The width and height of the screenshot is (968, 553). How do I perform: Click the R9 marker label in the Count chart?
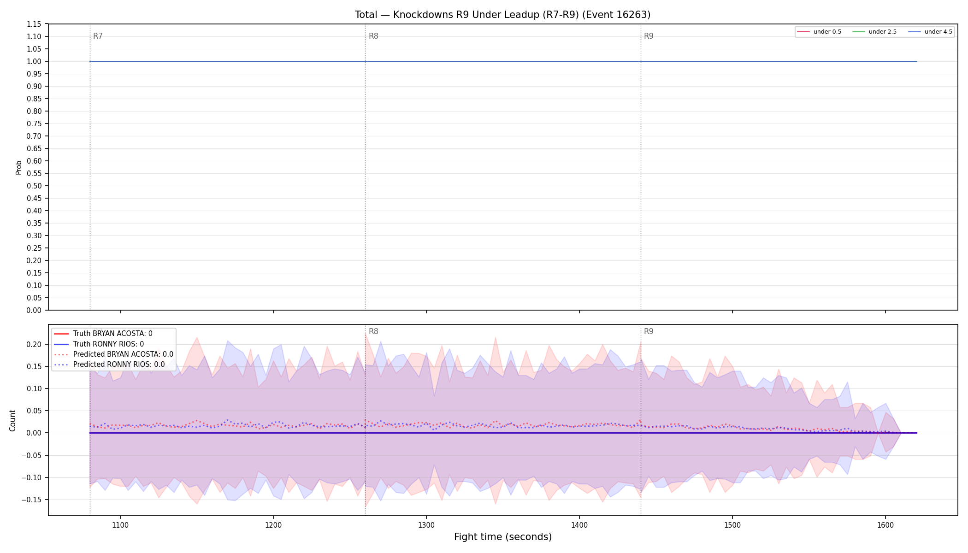[x=649, y=331]
